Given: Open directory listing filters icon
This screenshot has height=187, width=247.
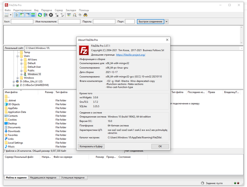Looking at the screenshot, I should click(69, 15).
